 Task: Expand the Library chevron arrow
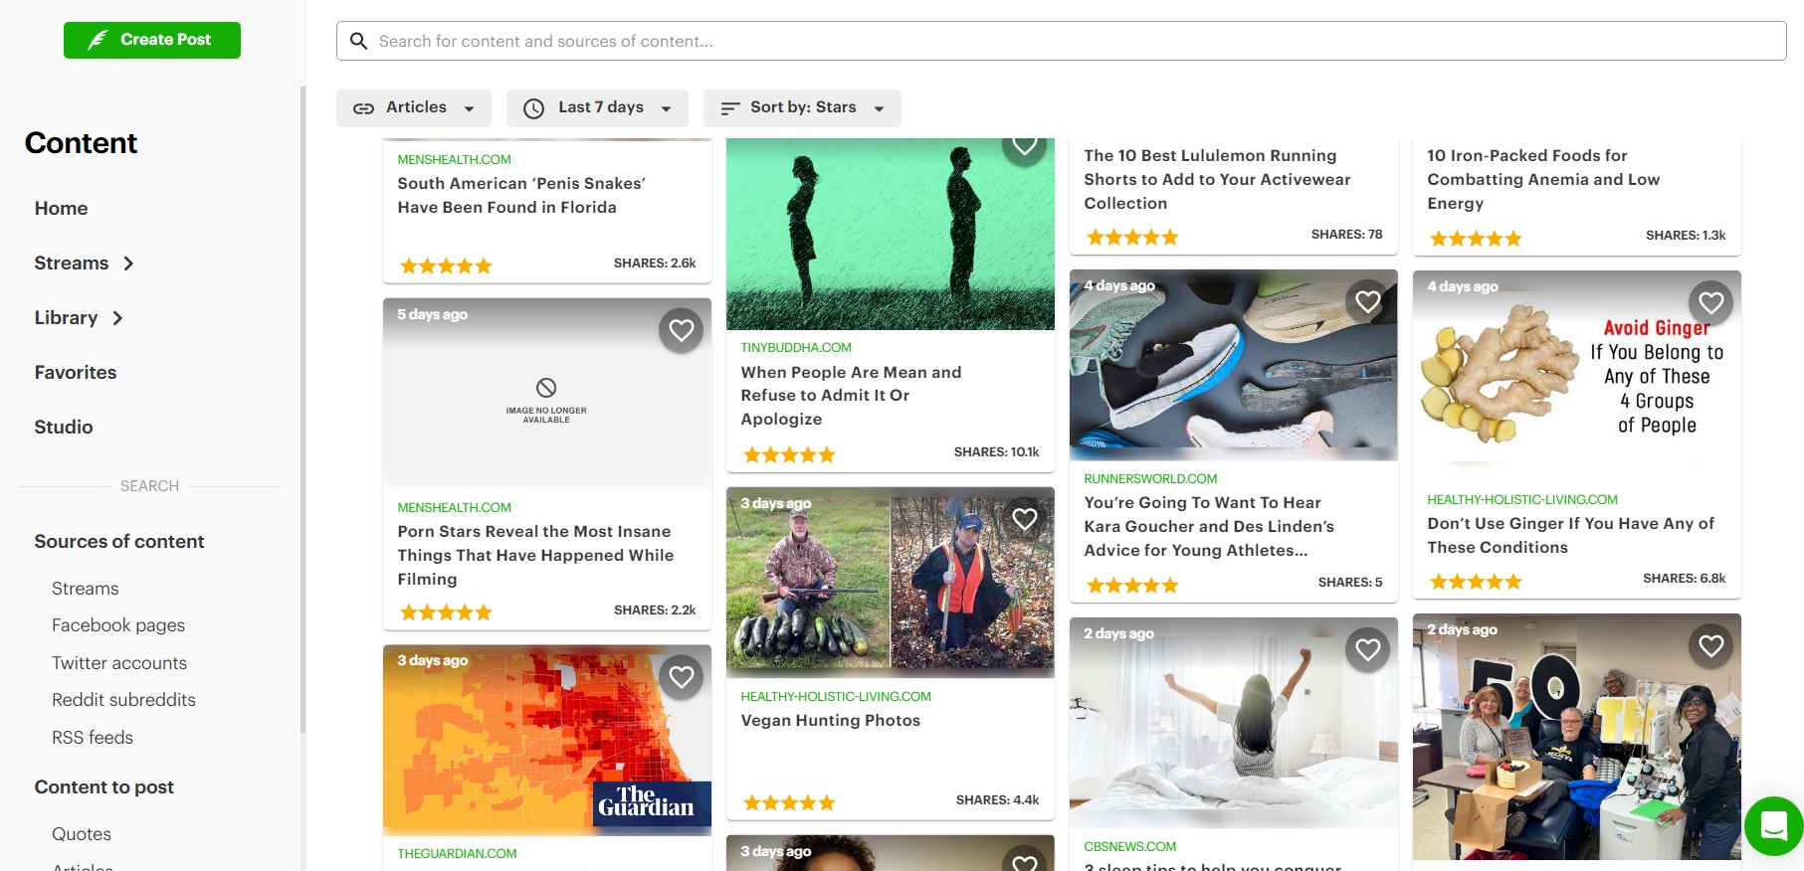[x=117, y=318]
